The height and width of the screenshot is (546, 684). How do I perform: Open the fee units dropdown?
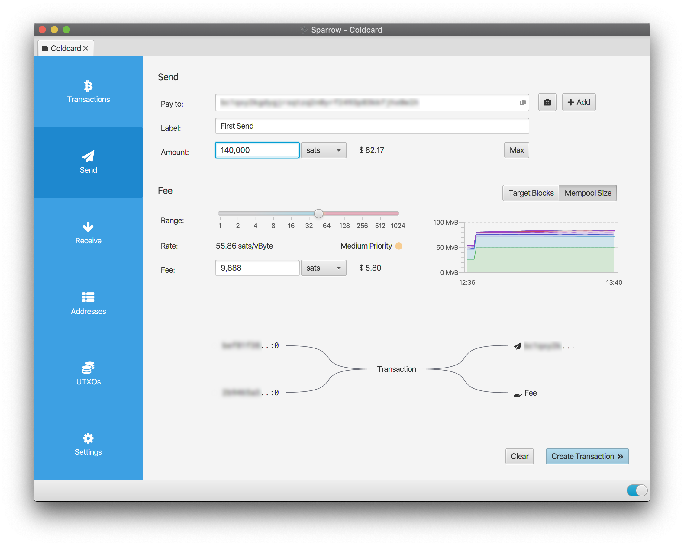[323, 268]
